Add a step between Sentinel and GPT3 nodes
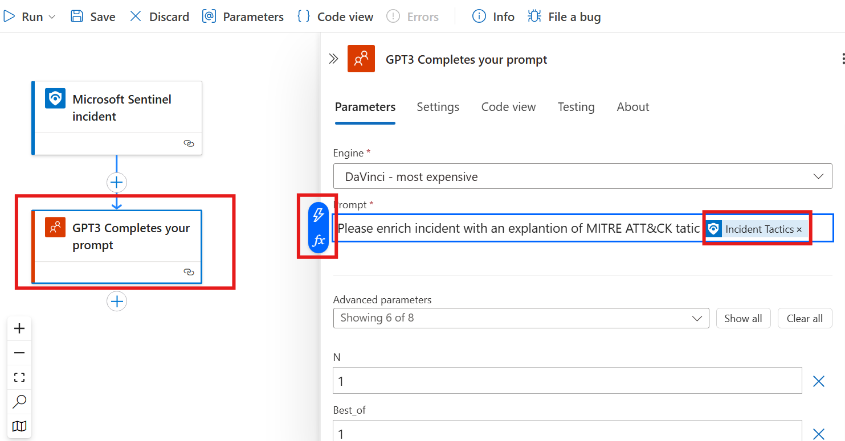This screenshot has width=845, height=441. click(x=117, y=182)
